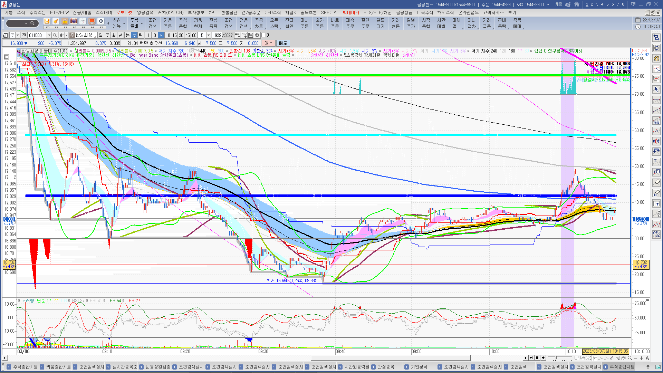
Task: Click the erase-all drawings icon
Action: [x=656, y=193]
